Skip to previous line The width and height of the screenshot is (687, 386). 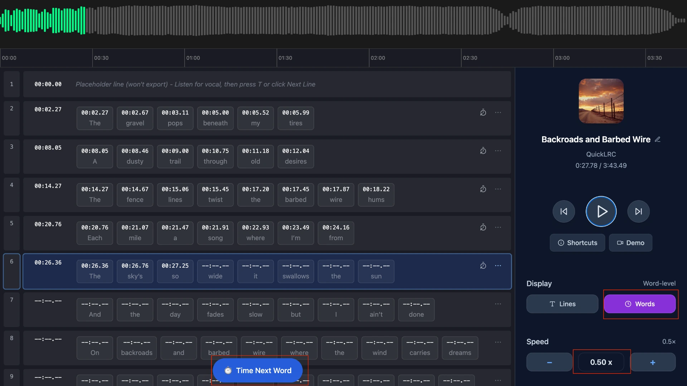564,212
